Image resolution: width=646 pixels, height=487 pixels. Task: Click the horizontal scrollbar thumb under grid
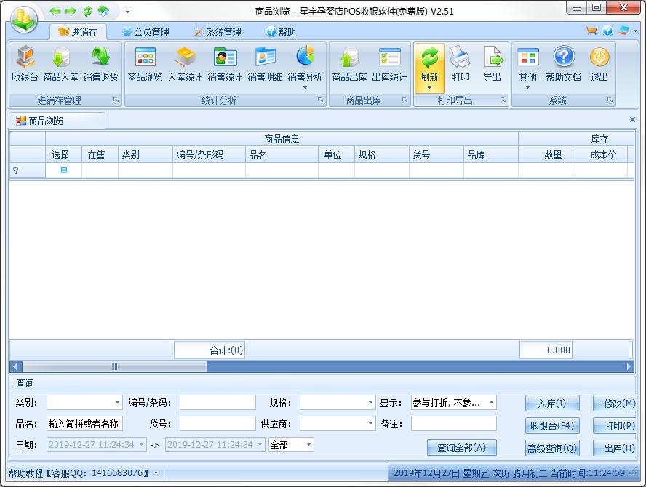pos(114,367)
